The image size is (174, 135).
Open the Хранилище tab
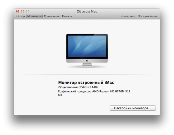[x=52, y=16]
